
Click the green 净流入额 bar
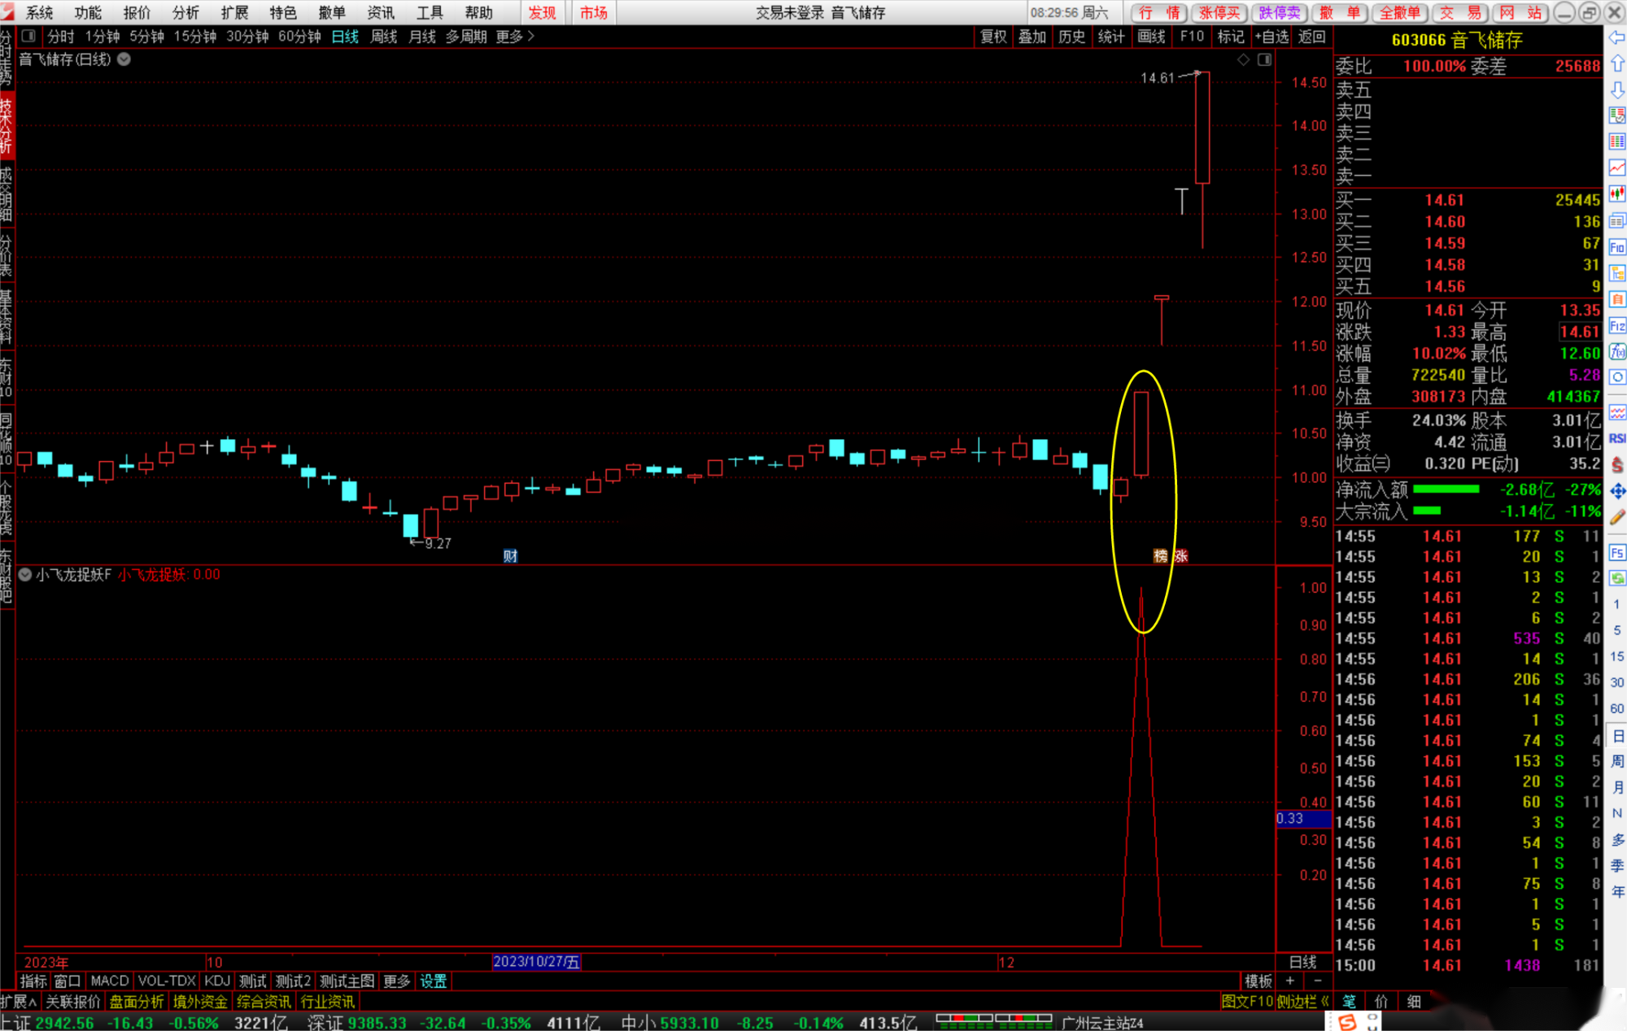[x=1446, y=489]
